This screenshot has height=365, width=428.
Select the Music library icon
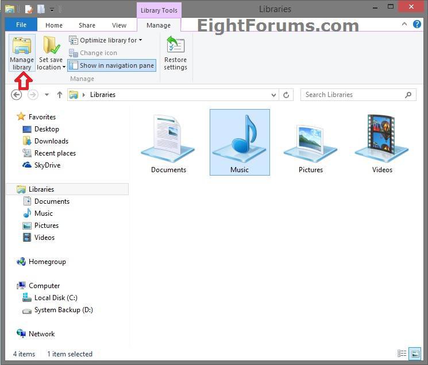240,142
